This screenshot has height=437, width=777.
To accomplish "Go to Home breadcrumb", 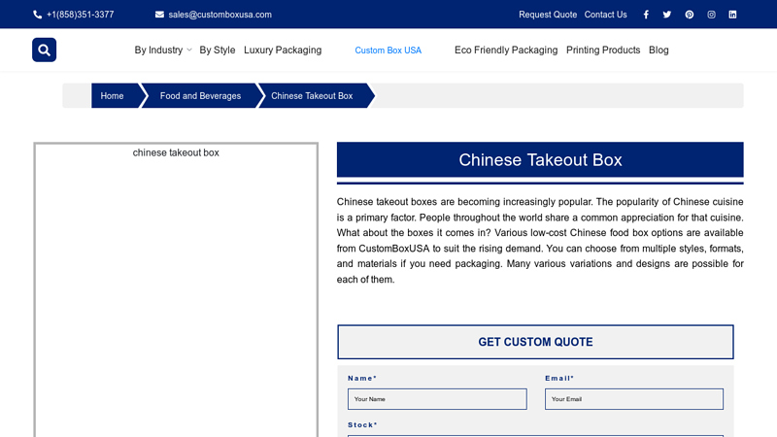I will (x=112, y=96).
